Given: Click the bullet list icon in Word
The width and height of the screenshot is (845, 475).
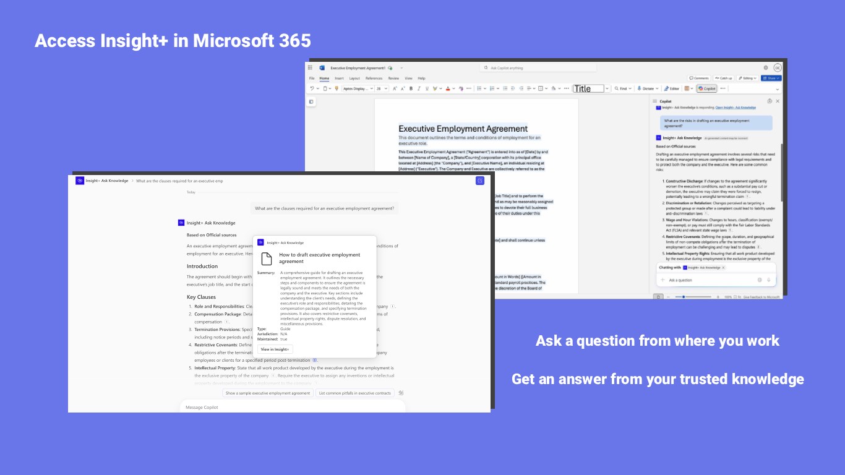Looking at the screenshot, I should click(x=479, y=88).
